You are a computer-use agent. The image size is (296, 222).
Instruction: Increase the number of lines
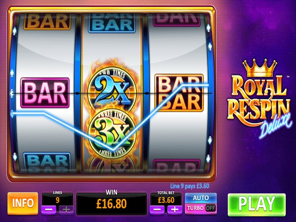pos(66,209)
